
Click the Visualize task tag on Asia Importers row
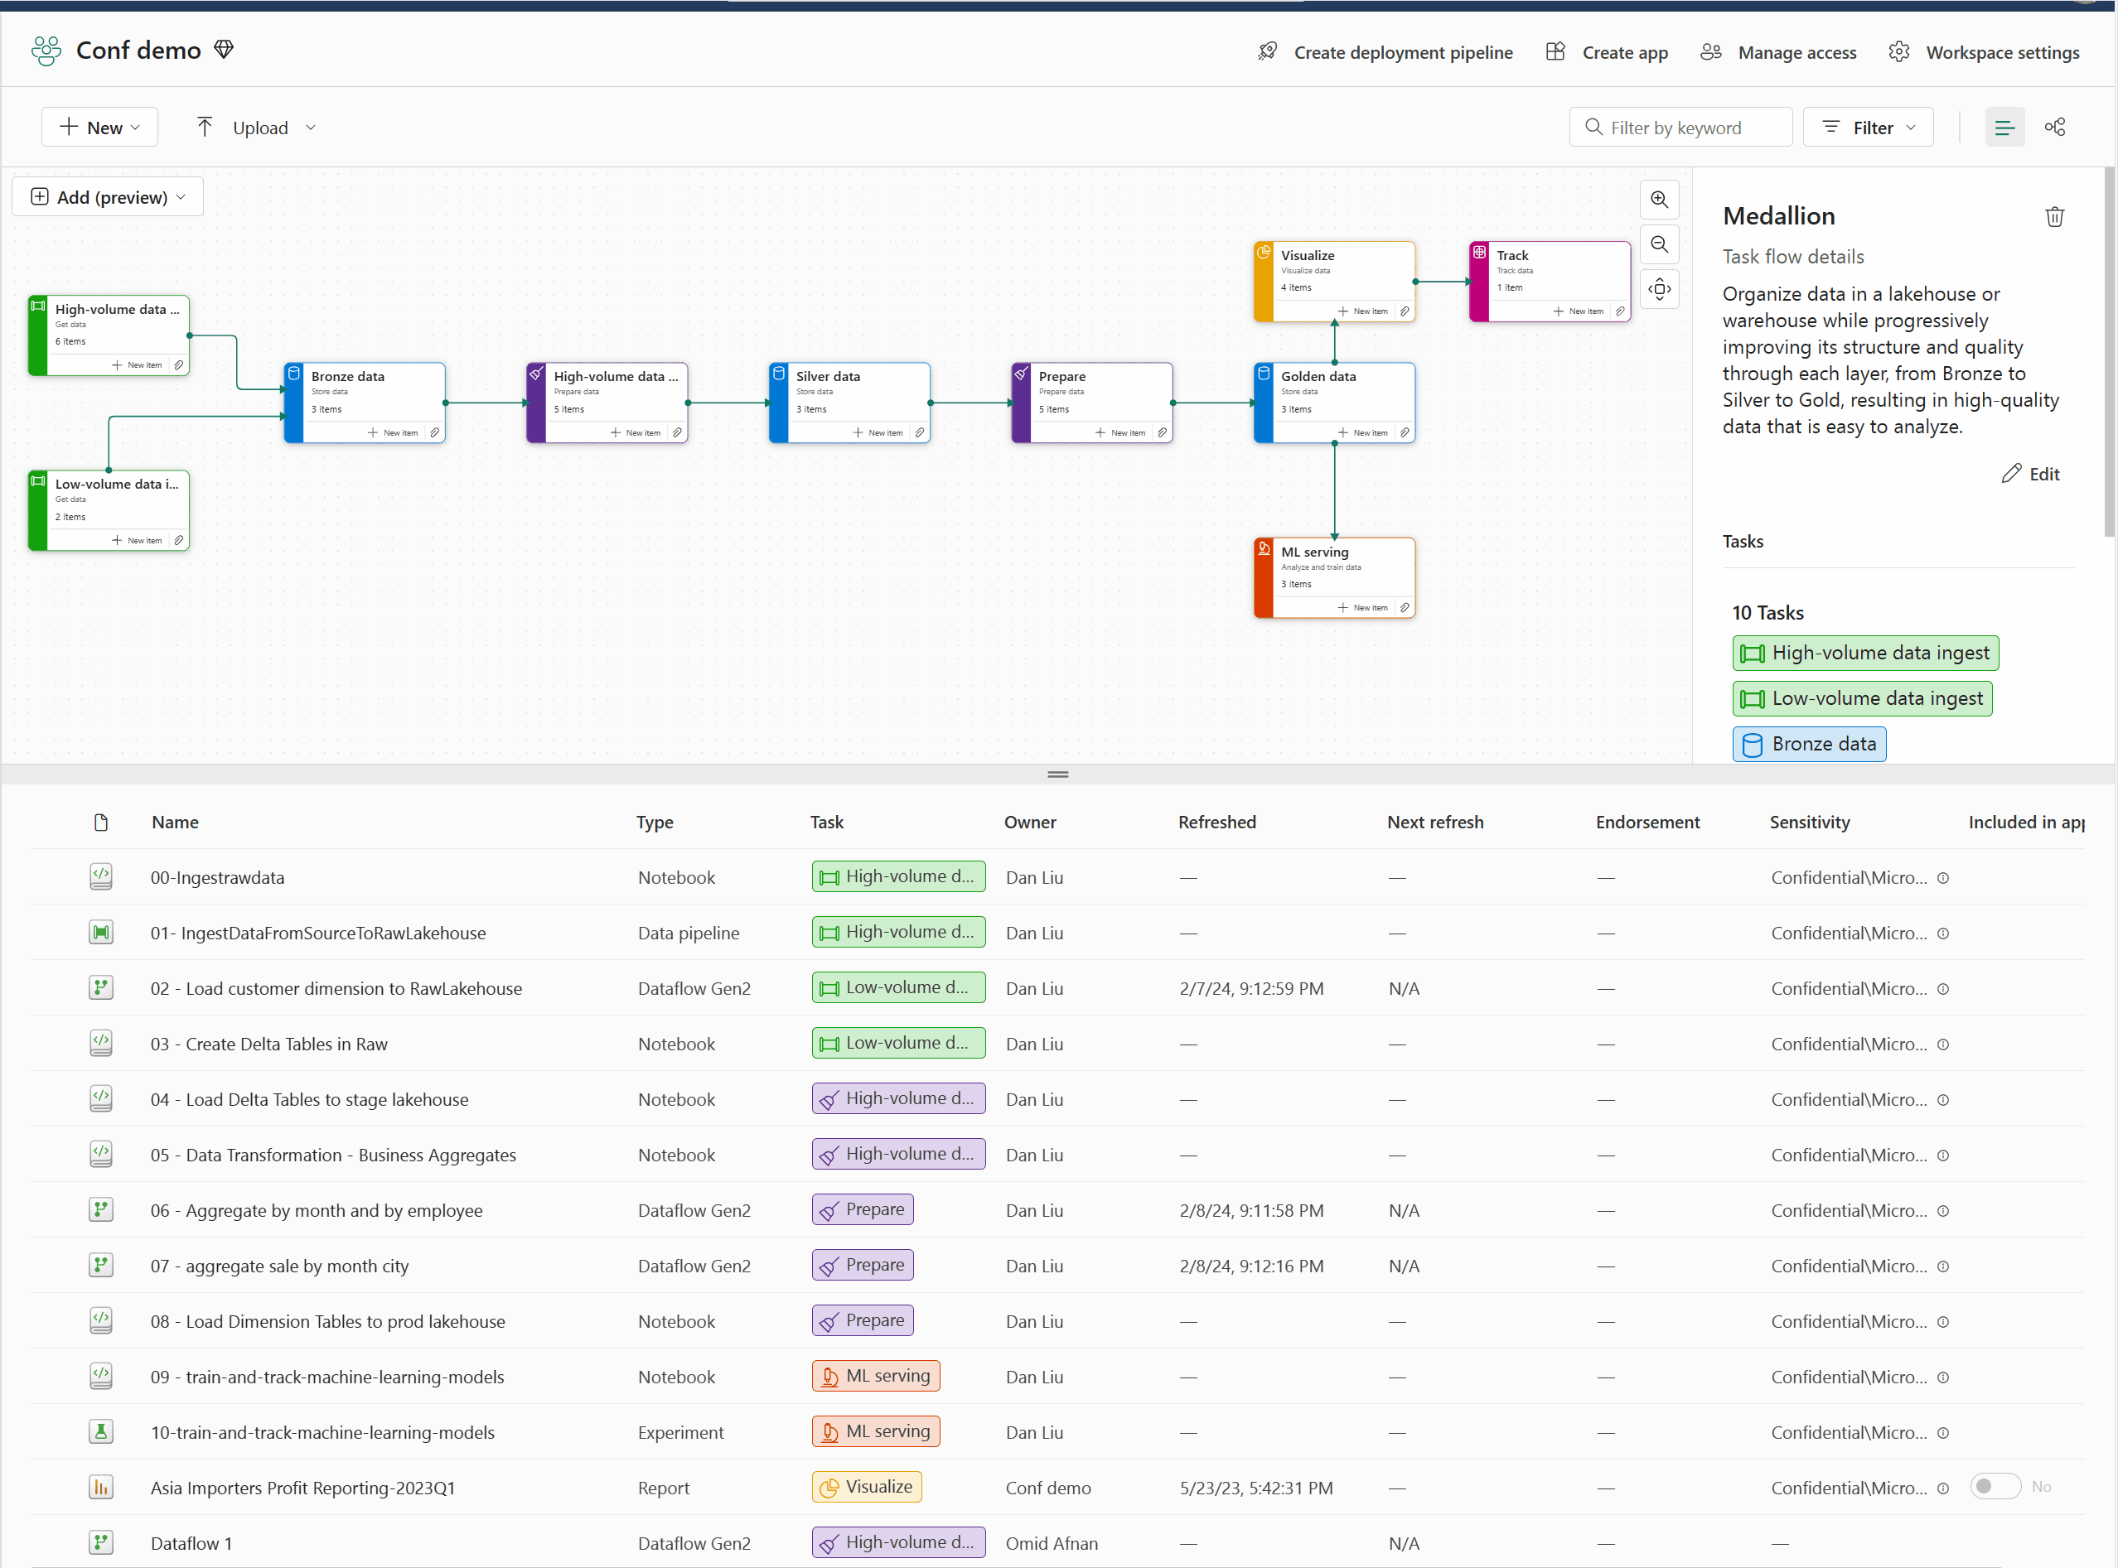867,1486
